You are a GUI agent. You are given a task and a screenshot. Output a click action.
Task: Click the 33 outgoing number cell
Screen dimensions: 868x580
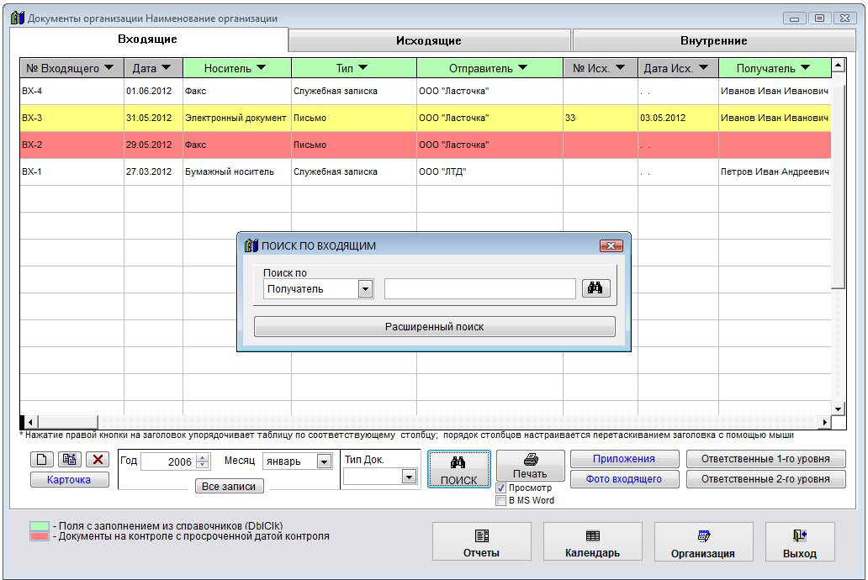601,118
